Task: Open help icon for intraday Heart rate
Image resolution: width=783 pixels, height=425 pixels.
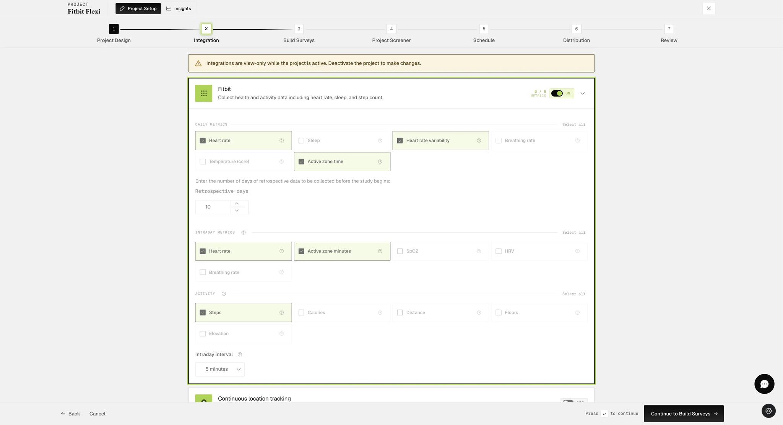Action: [x=281, y=251]
